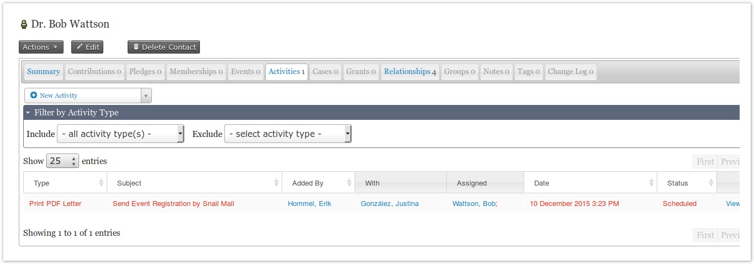Screen dimensions: 754x264
Task: Expand the New Activity dropdown arrow
Action: [x=146, y=96]
